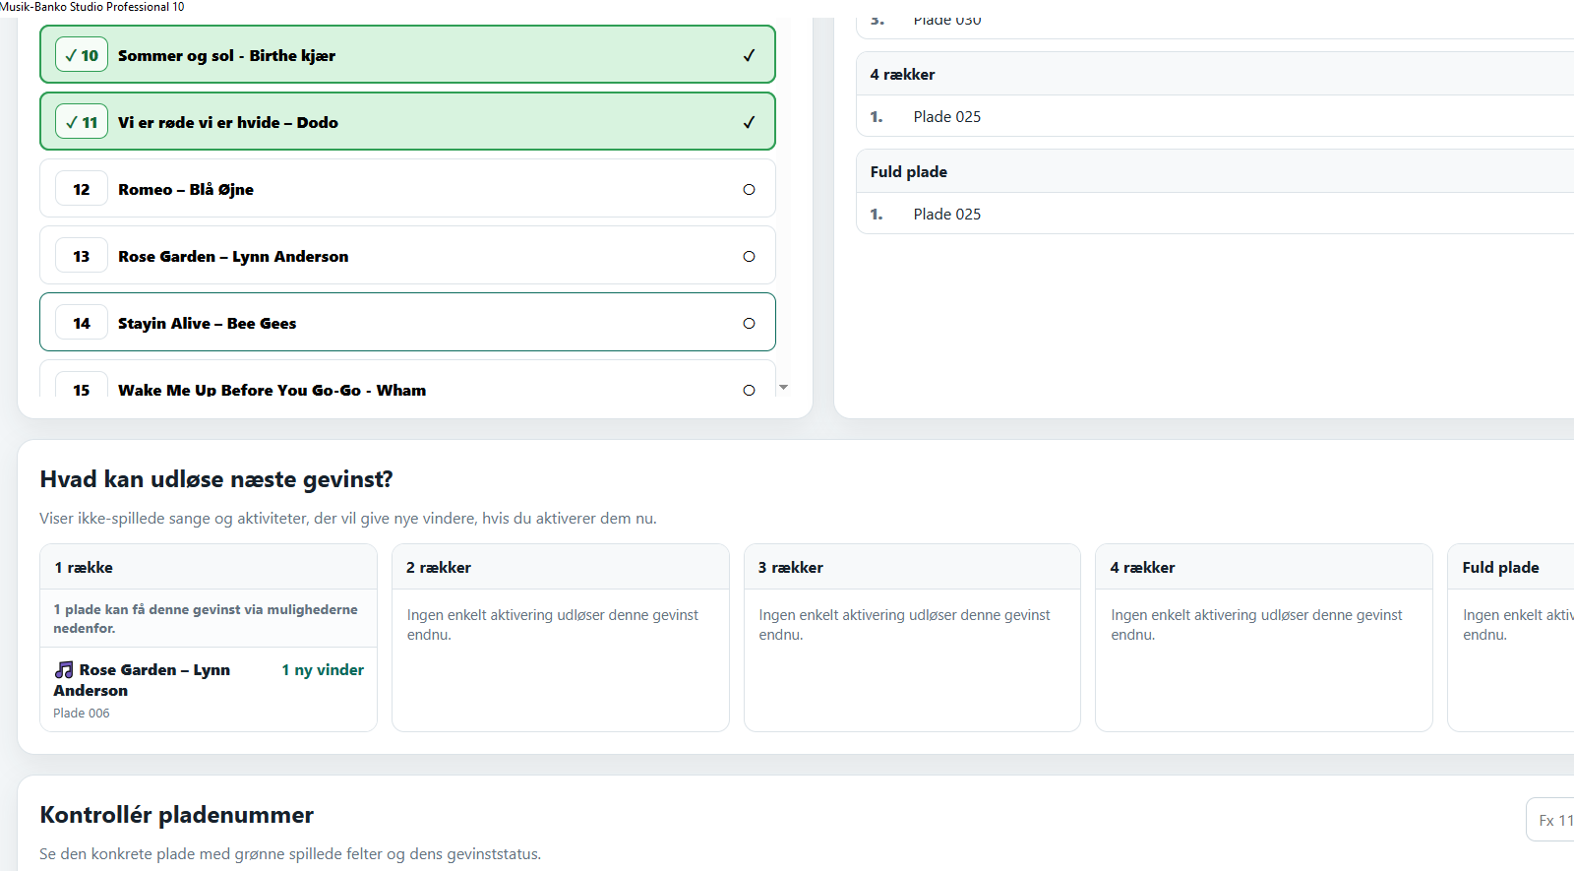Unmark played song Sommer og sol - Birthe kjær
This screenshot has height=871, width=1574.
pos(407,55)
